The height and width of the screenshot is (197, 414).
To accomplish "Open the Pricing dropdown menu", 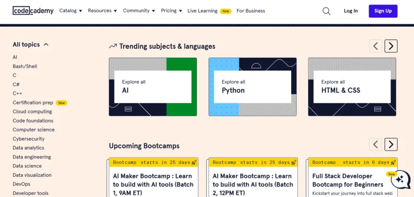I will click(x=171, y=11).
